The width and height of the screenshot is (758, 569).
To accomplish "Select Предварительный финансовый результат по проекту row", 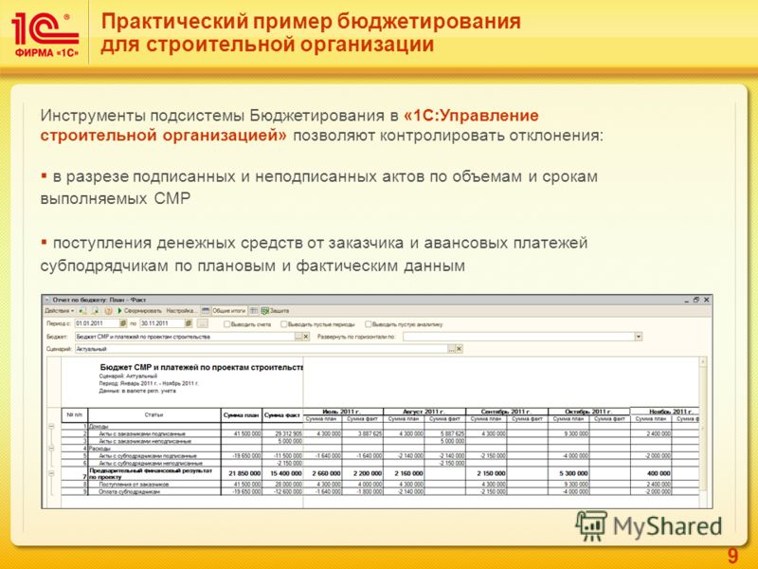I will coord(380,473).
